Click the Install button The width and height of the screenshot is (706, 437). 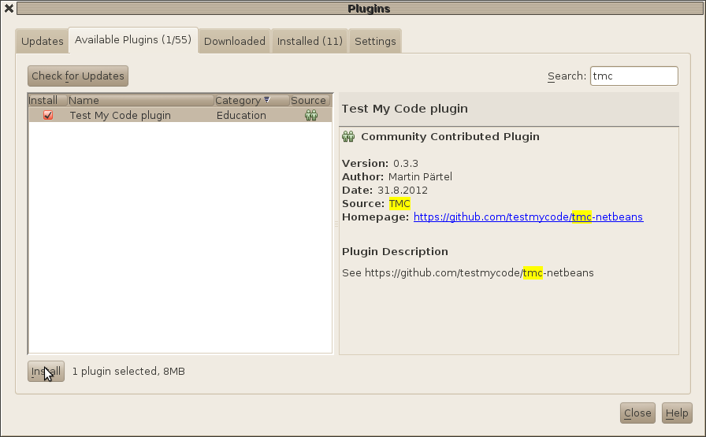point(46,372)
